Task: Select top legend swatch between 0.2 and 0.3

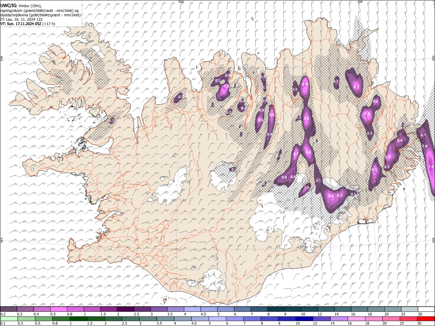Action: (x=8, y=309)
